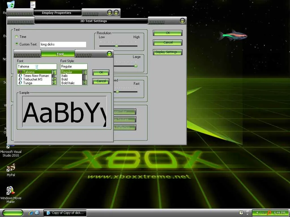Click the Size slider thumb near Large
The height and width of the screenshot is (217, 290).
pyautogui.click(x=136, y=66)
